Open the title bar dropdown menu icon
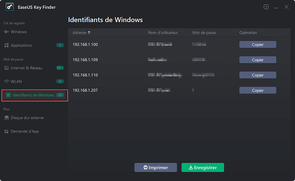 pyautogui.click(x=266, y=7)
